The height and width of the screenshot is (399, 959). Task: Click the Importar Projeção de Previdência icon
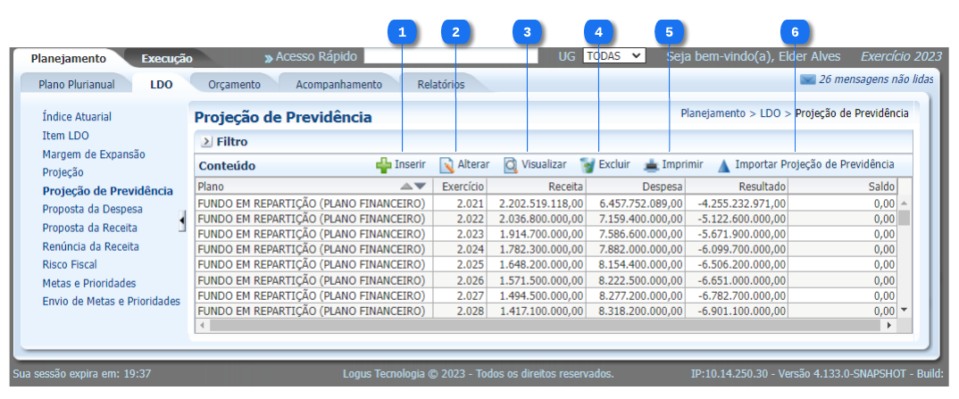(x=724, y=165)
